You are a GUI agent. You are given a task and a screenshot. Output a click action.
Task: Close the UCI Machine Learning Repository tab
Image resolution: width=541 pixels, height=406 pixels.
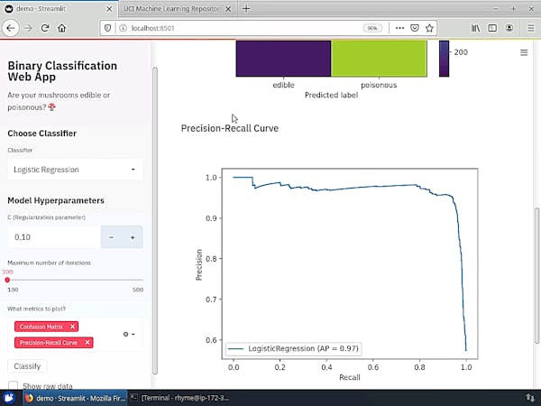(x=228, y=9)
